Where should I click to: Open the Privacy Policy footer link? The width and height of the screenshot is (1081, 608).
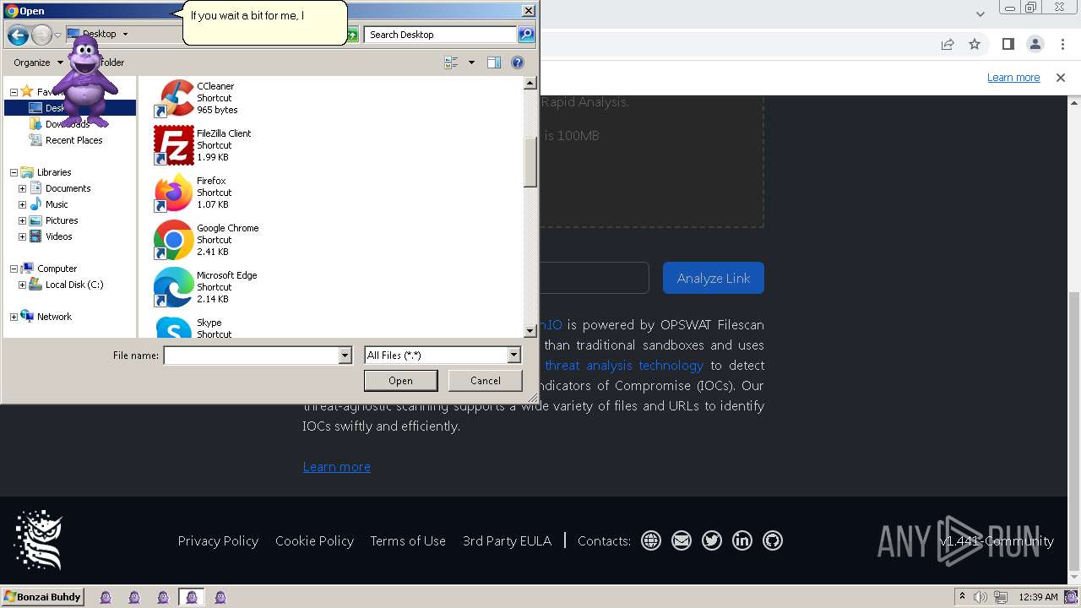[218, 540]
